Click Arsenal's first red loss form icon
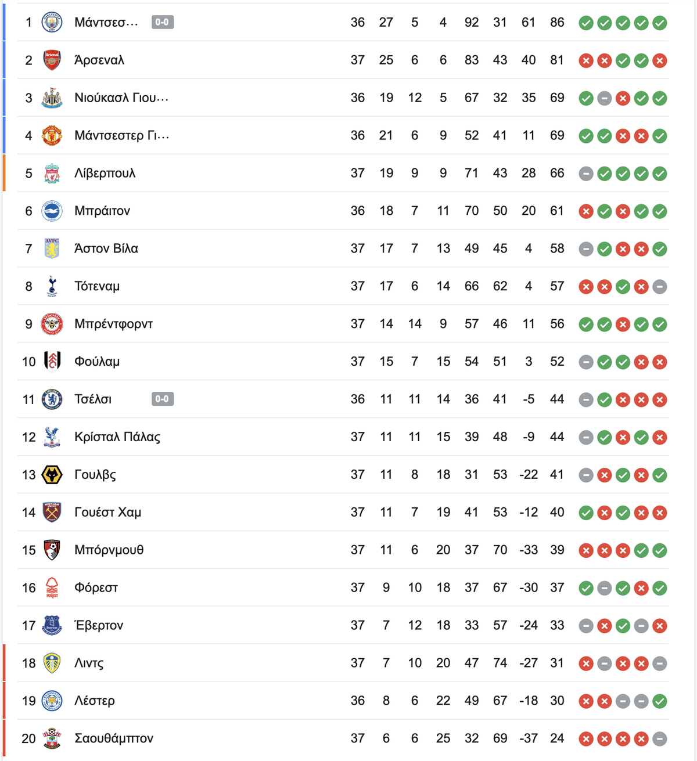Screen dimensions: 697x761 click(x=586, y=60)
